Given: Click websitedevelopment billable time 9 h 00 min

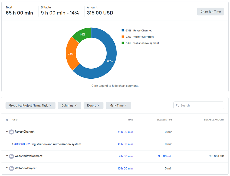Looking at the screenshot, I should point(165,156).
